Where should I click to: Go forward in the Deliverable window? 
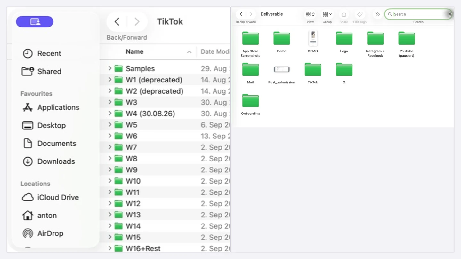coord(251,14)
